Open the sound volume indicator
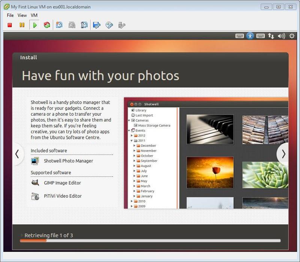 click(x=281, y=36)
